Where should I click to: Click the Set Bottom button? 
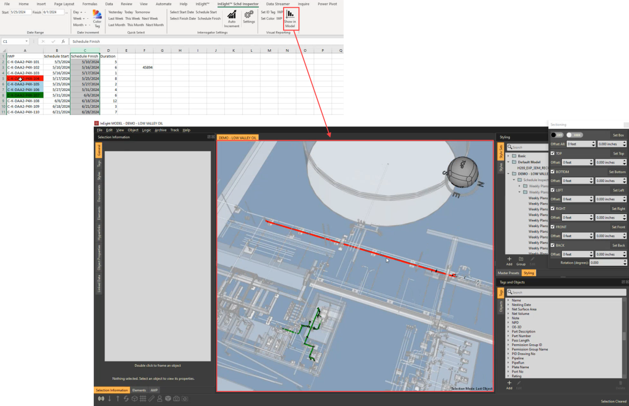click(x=617, y=172)
